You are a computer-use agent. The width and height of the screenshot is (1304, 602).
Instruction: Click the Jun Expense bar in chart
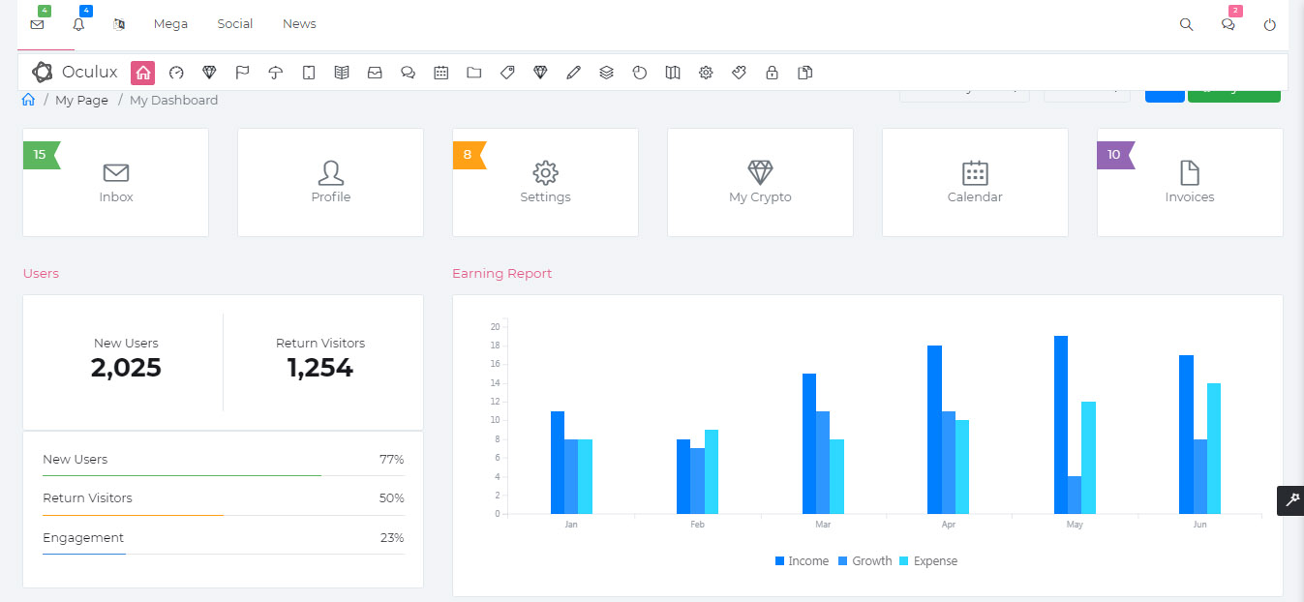pyautogui.click(x=1214, y=448)
